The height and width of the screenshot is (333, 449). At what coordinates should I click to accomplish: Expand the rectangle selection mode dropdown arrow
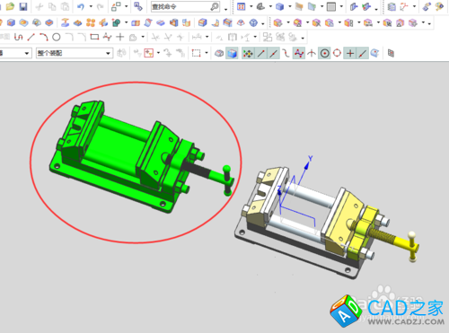(x=207, y=53)
